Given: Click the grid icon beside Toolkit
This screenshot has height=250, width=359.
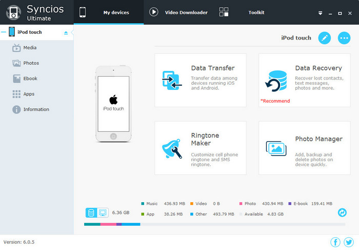Looking at the screenshot, I should pyautogui.click(x=224, y=12).
